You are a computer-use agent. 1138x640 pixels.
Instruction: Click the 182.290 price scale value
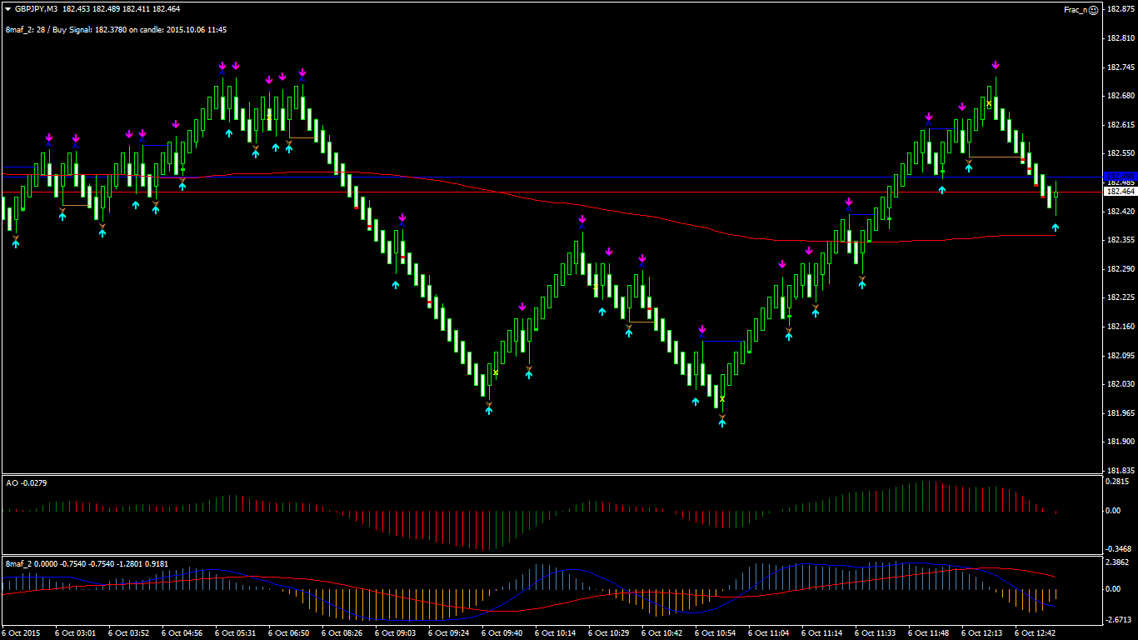tap(1121, 269)
